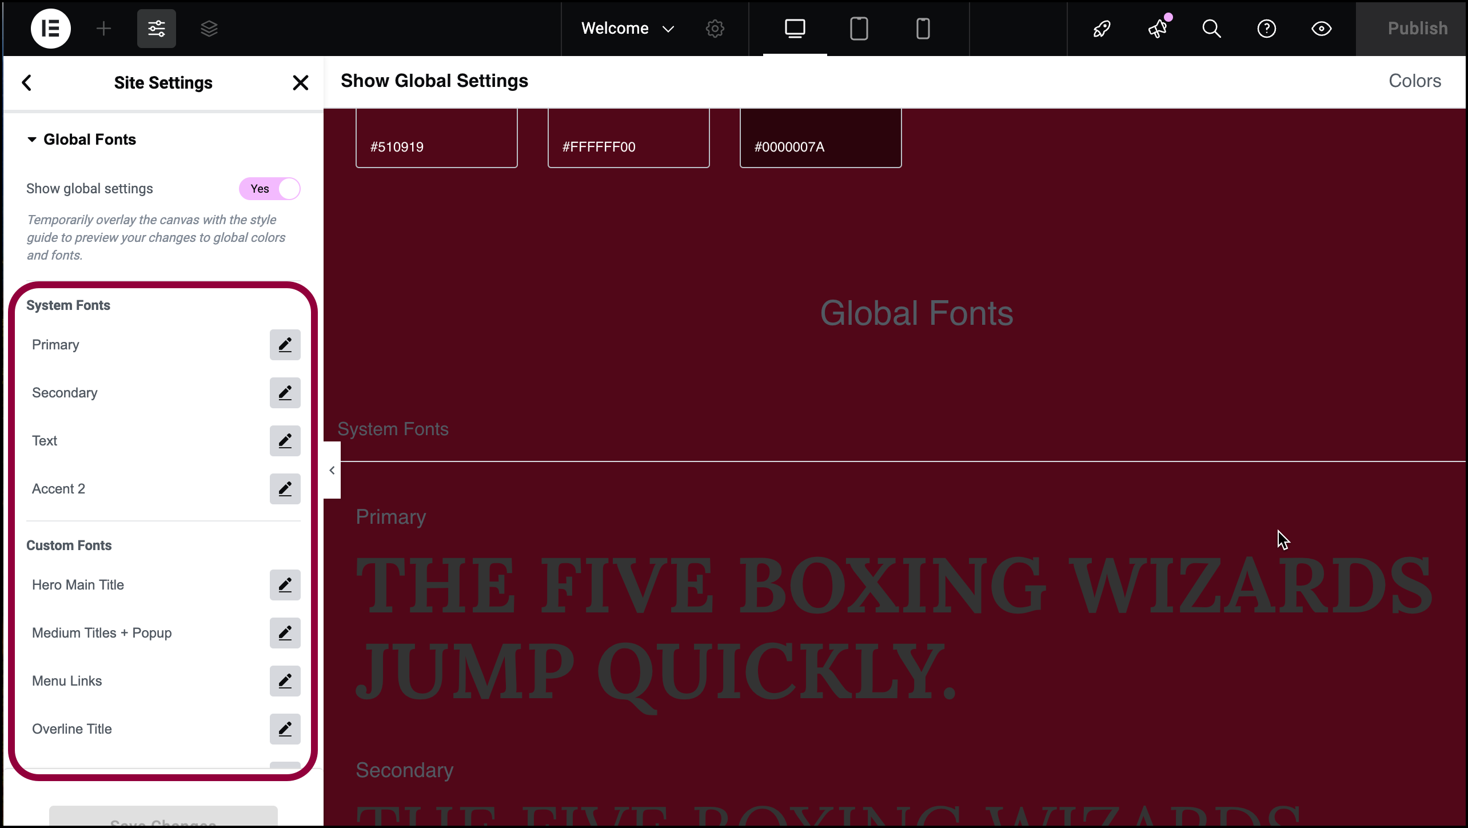The image size is (1468, 828).
Task: Select the Text font row label
Action: 45,441
